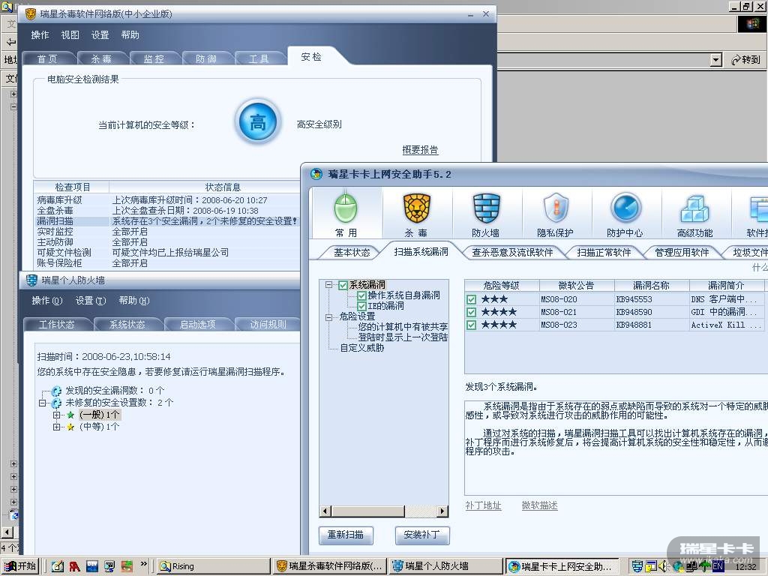Open the 帮助(H) menu in firewall window
Image resolution: width=768 pixels, height=576 pixels.
click(x=133, y=300)
